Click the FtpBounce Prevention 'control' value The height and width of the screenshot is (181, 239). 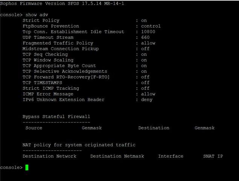pos(151,26)
